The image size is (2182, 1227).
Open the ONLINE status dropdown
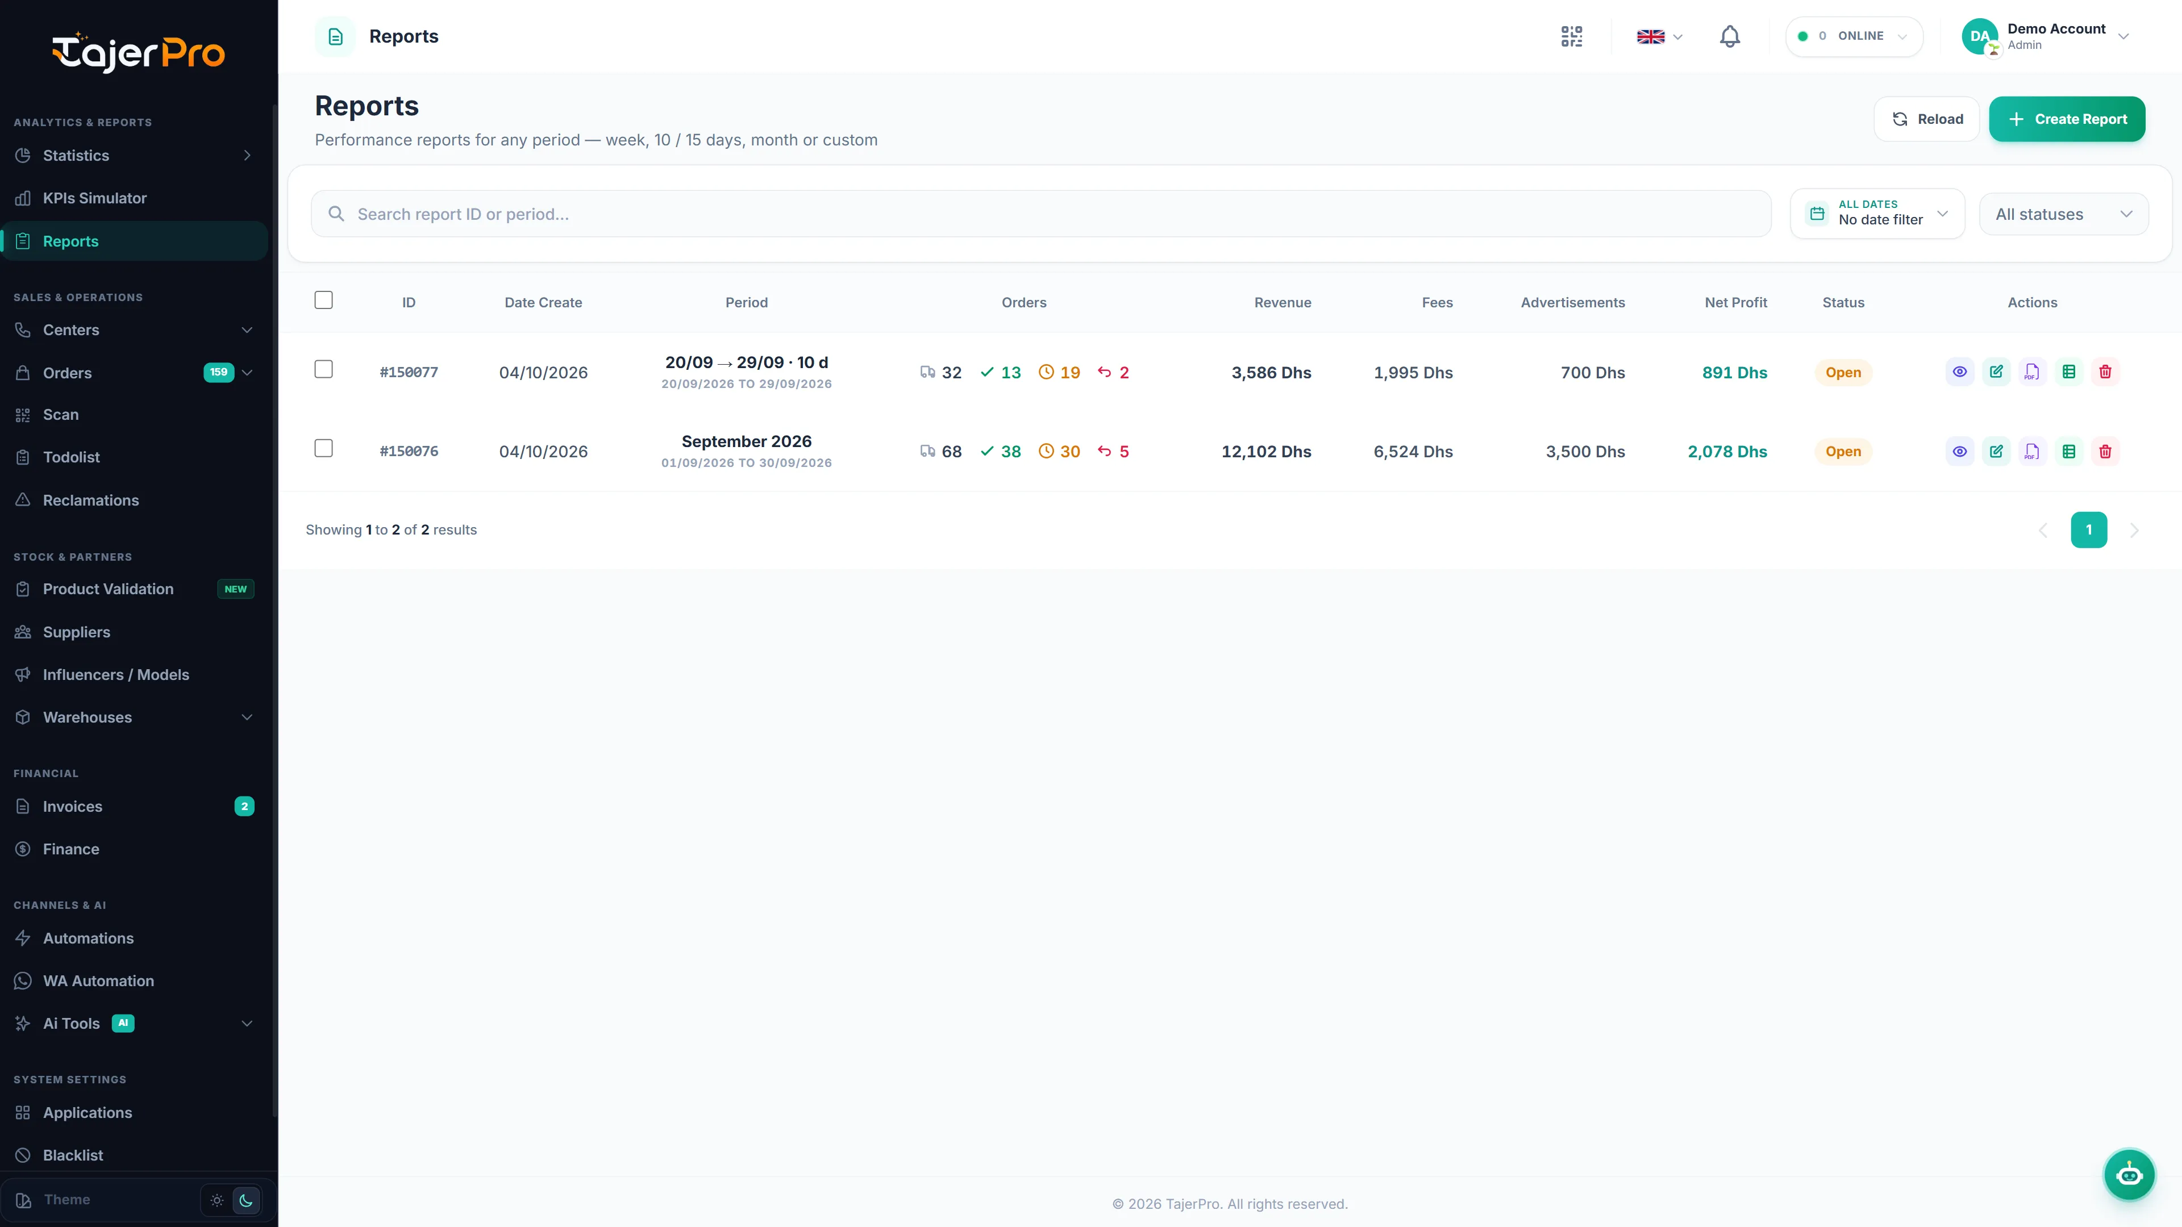coord(1854,36)
